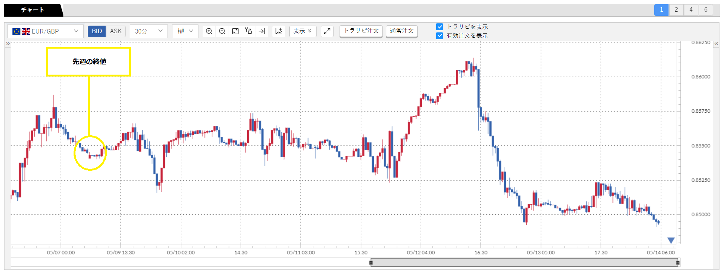Toggle トラリピを表示 checkbox
The image size is (724, 274).
coord(440,27)
